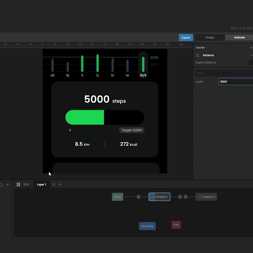Viewport: 253px width, 253px height.
Task: Click the gray bar for day 09
Action: [x=52, y=65]
